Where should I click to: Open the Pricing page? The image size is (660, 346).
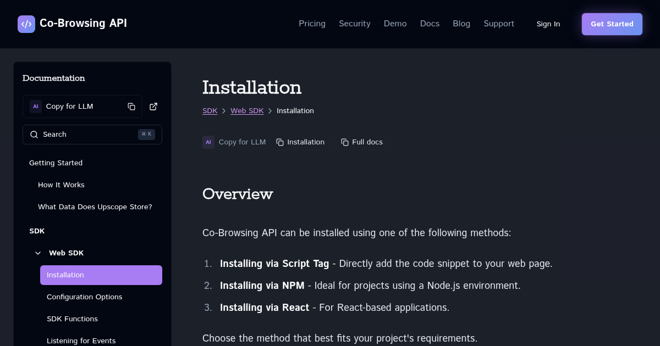tap(312, 24)
